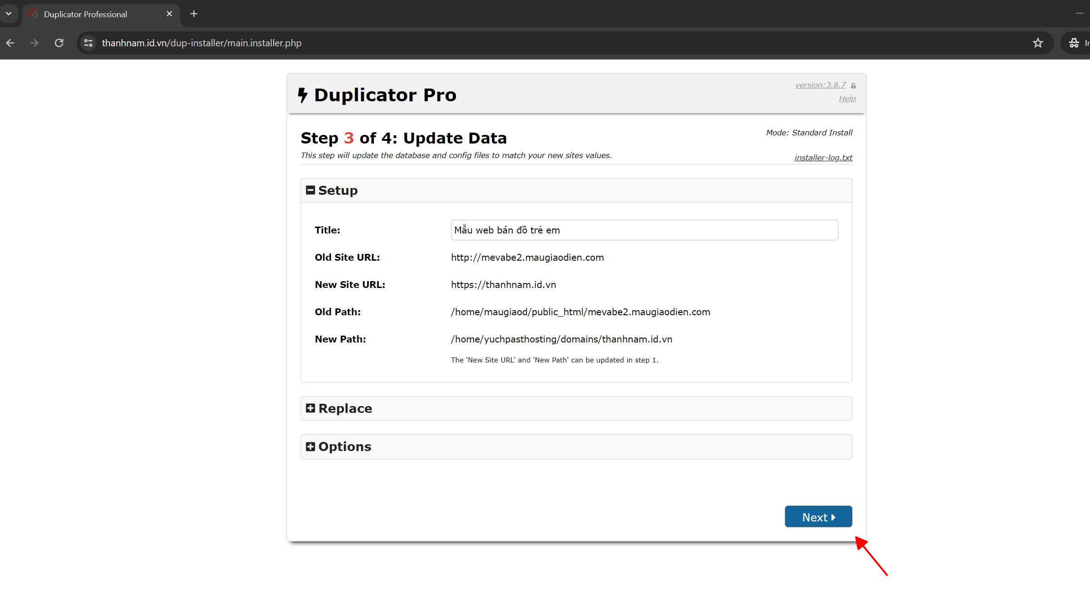Image resolution: width=1090 pixels, height=600 pixels.
Task: Click the browser forward arrow
Action: tap(35, 43)
